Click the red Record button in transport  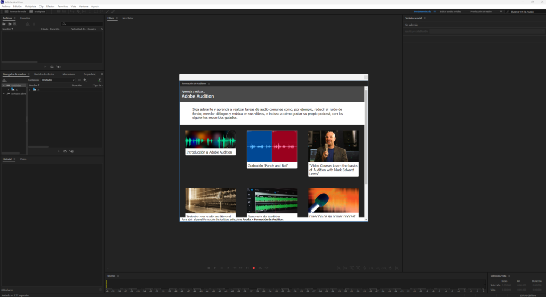pos(254,268)
